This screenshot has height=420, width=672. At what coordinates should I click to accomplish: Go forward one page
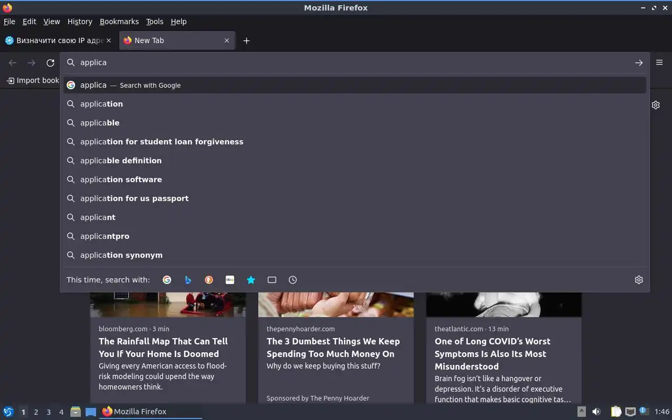coord(31,63)
